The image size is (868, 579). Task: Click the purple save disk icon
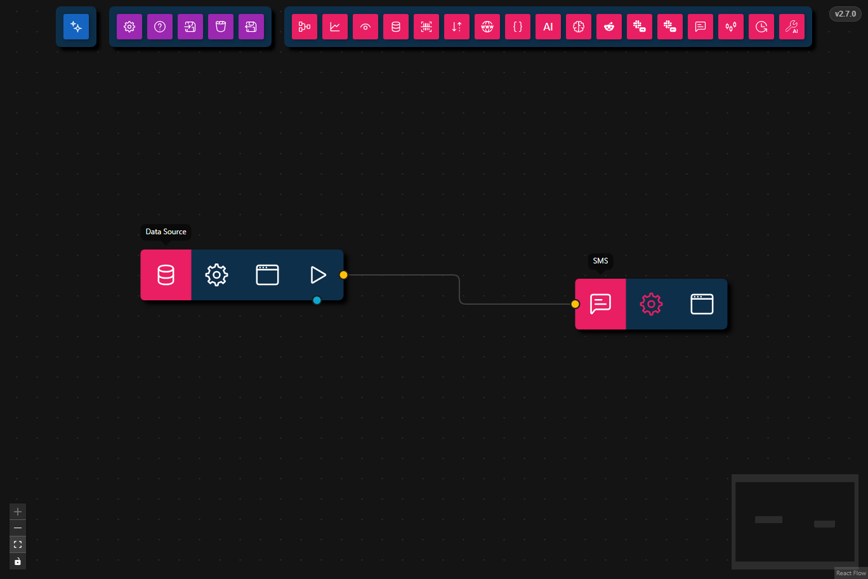click(251, 27)
